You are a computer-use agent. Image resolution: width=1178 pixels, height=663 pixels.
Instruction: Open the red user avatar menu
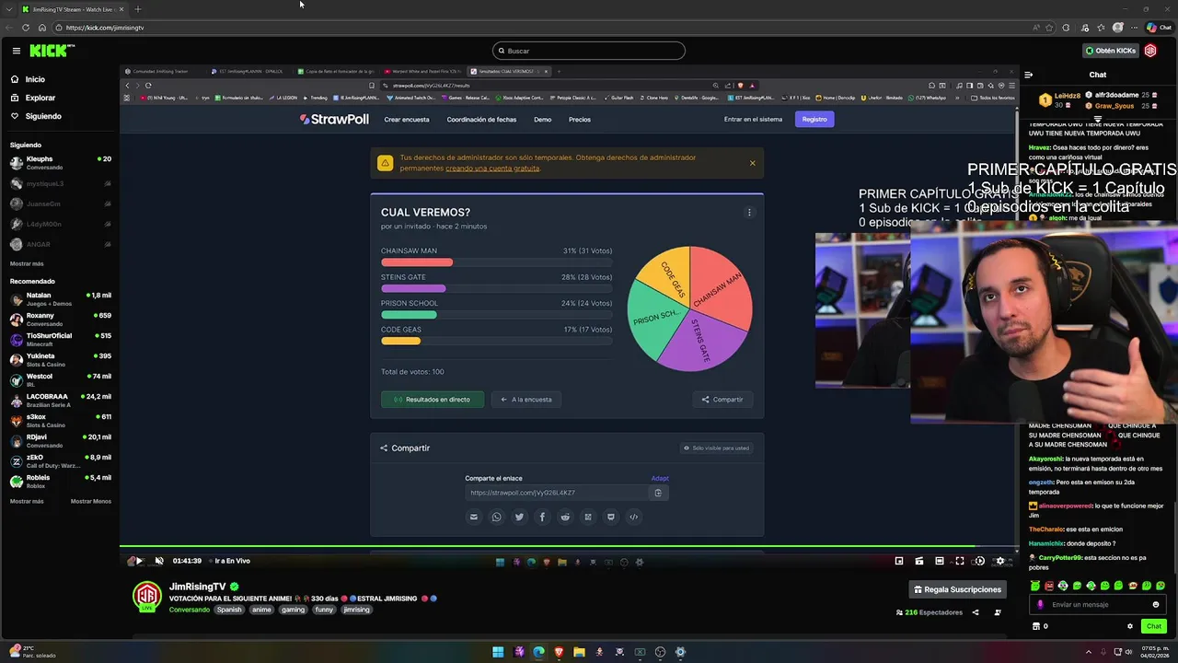pos(1150,51)
